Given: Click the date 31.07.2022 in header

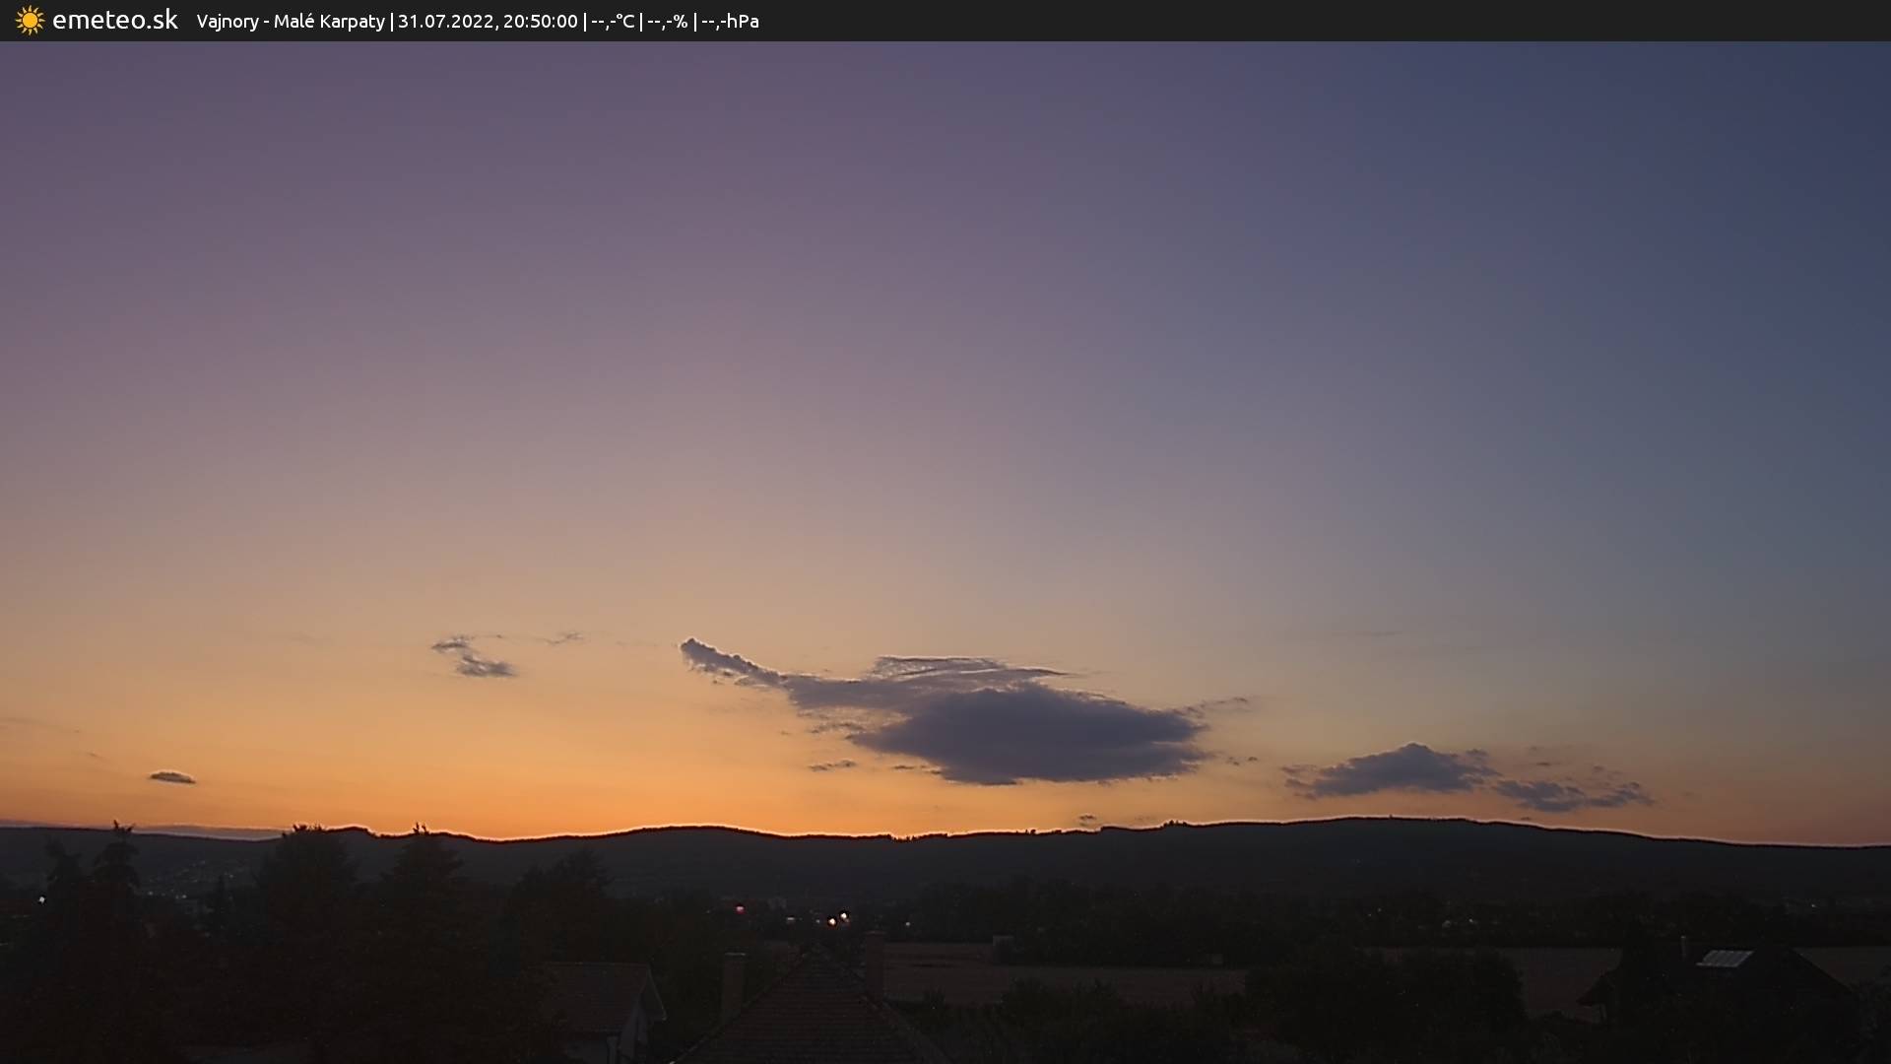Looking at the screenshot, I should pos(446,22).
